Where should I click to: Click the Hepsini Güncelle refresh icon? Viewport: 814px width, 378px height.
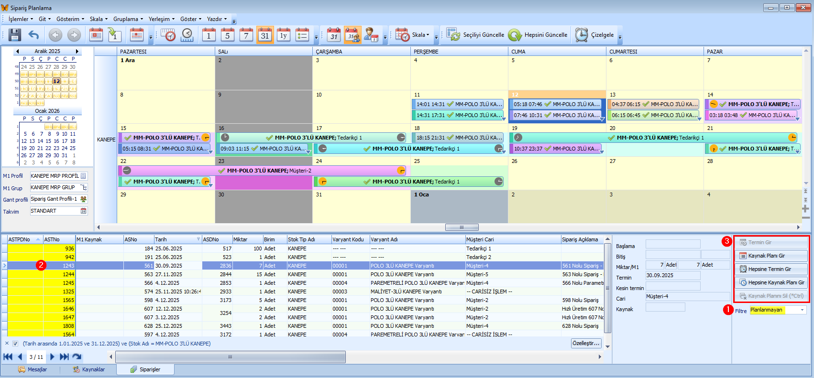click(515, 35)
